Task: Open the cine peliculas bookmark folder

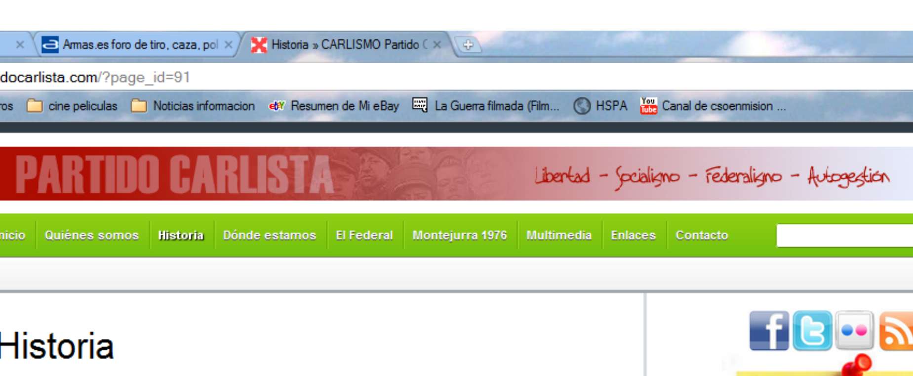Action: point(72,106)
